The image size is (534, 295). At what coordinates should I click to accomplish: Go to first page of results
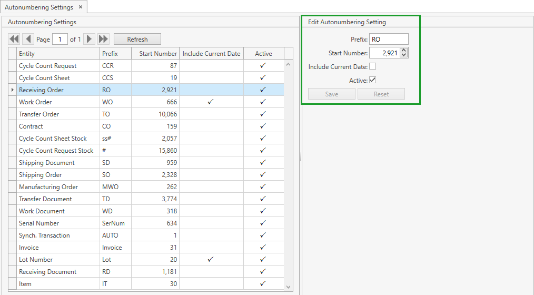pyautogui.click(x=14, y=39)
